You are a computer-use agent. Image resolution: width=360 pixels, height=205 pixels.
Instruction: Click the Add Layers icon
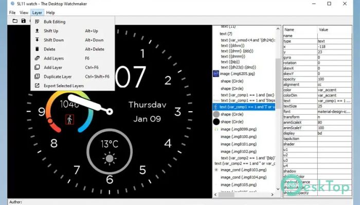point(37,58)
